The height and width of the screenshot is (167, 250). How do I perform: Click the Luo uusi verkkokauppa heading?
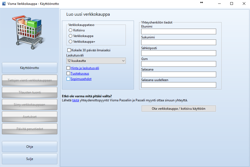pyautogui.click(x=88, y=14)
